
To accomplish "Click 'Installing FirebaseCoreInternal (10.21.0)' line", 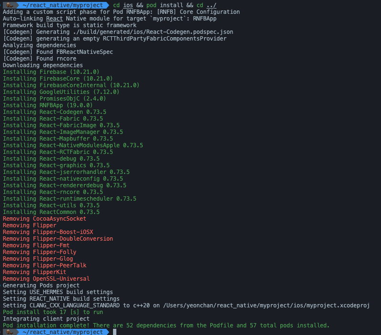I will 71,85.
